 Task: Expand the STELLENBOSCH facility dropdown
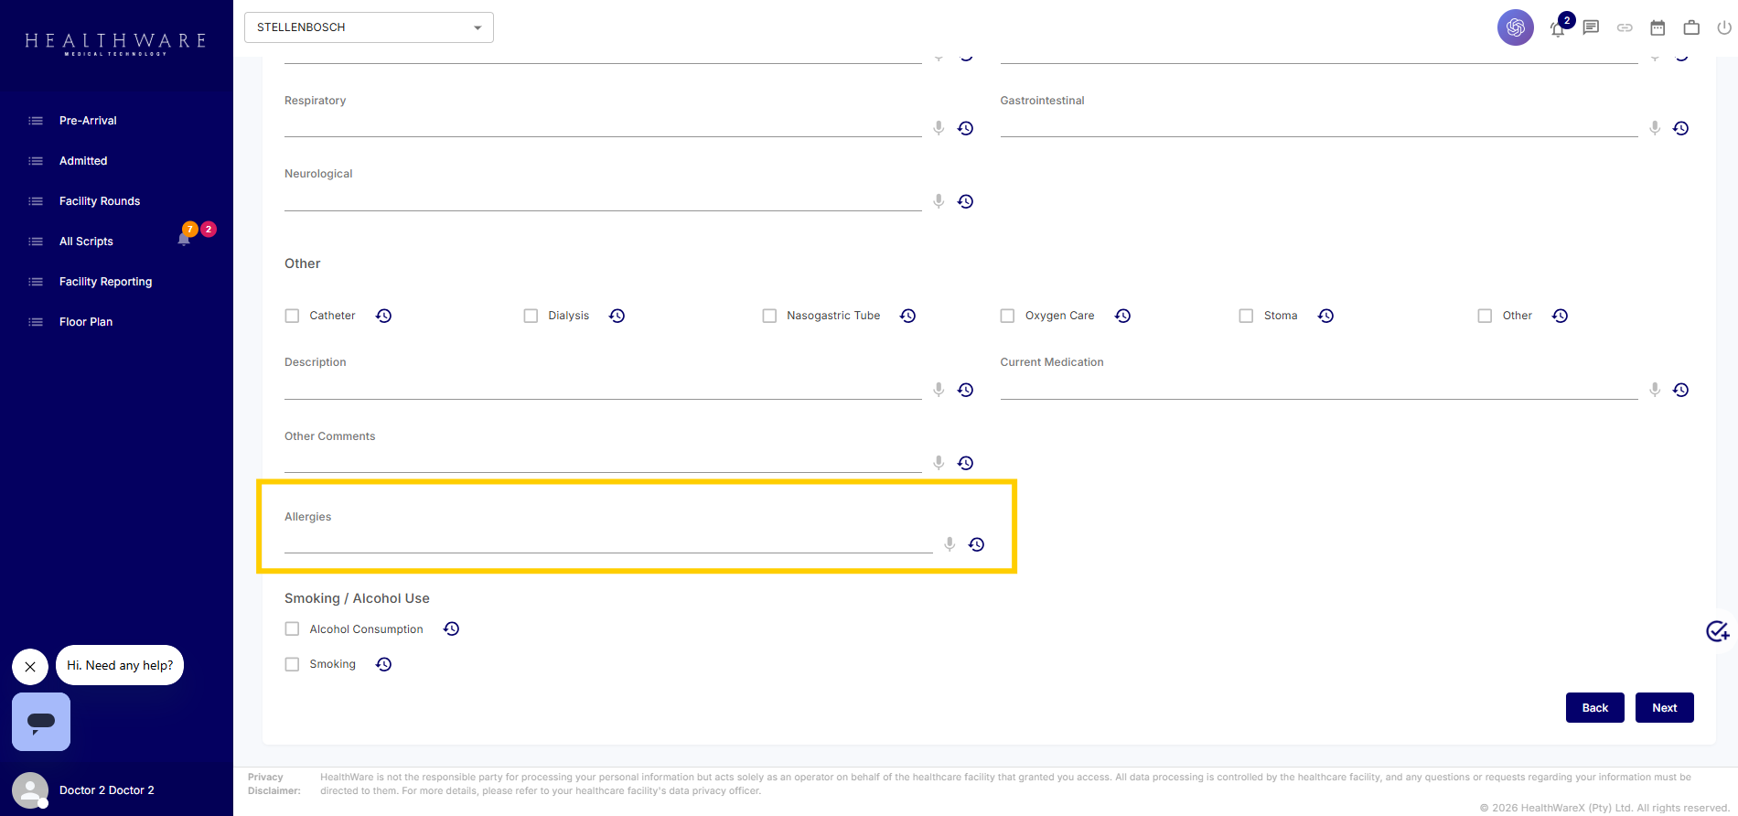(369, 27)
